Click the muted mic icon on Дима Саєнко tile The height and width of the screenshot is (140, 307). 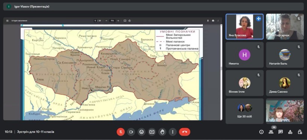299,75
